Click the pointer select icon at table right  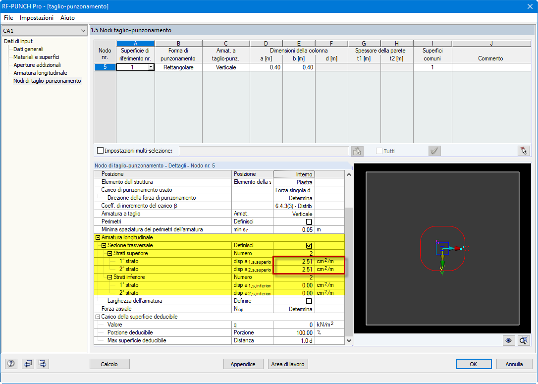524,151
